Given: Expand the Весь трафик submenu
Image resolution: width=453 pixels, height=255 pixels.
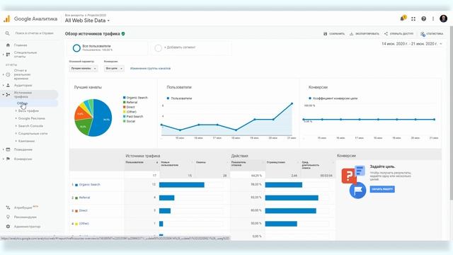Looking at the screenshot, I should pos(16,110).
